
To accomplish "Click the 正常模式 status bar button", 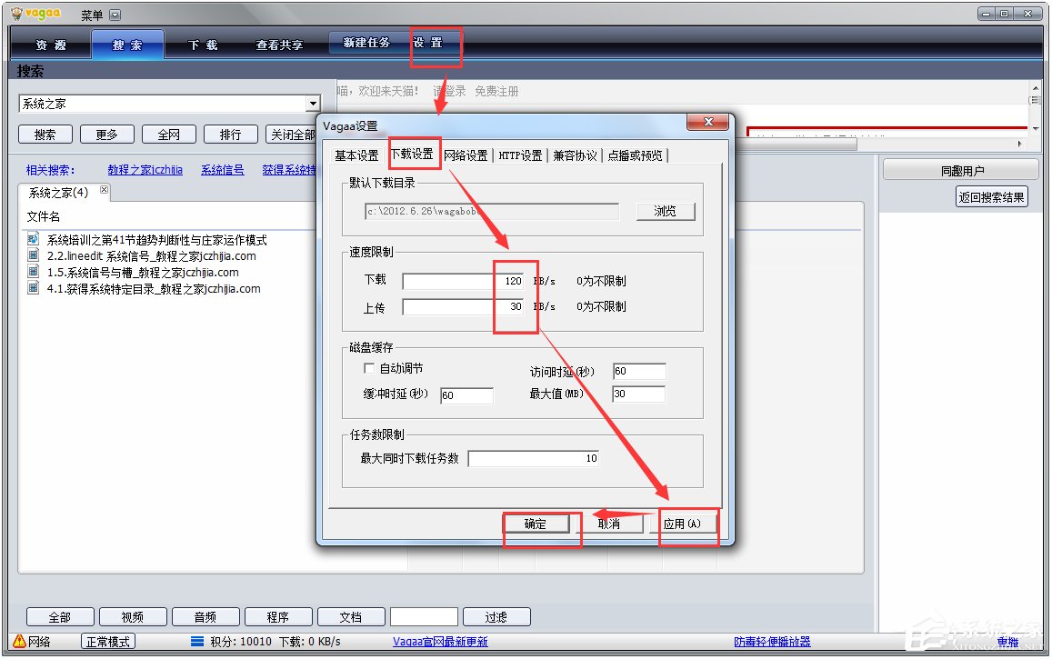I will click(x=108, y=642).
